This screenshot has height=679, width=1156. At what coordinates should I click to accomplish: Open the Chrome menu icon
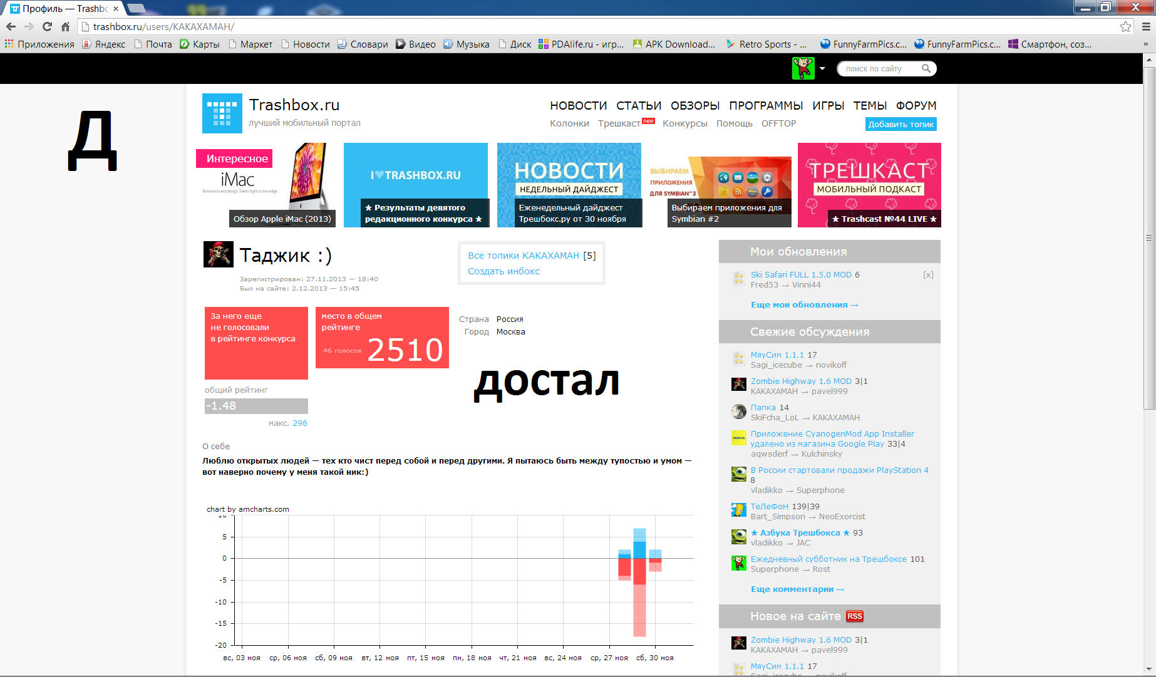point(1146,26)
